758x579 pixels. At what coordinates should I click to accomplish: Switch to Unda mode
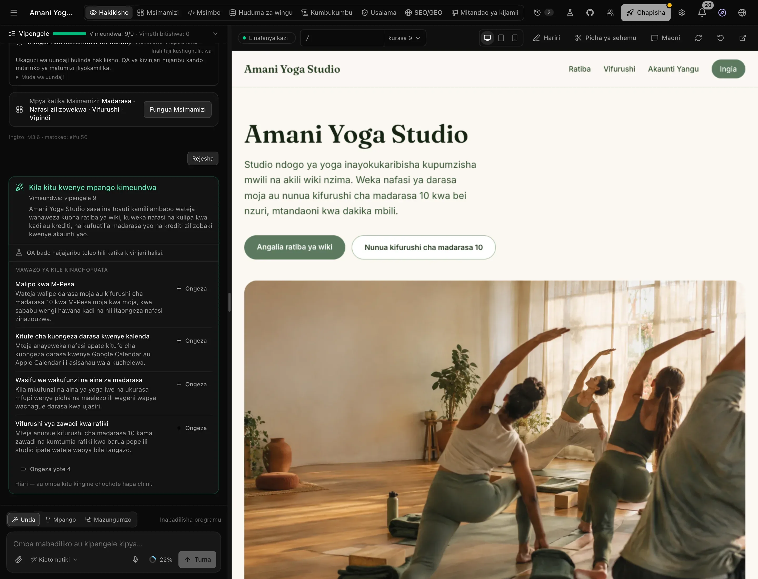(24, 519)
